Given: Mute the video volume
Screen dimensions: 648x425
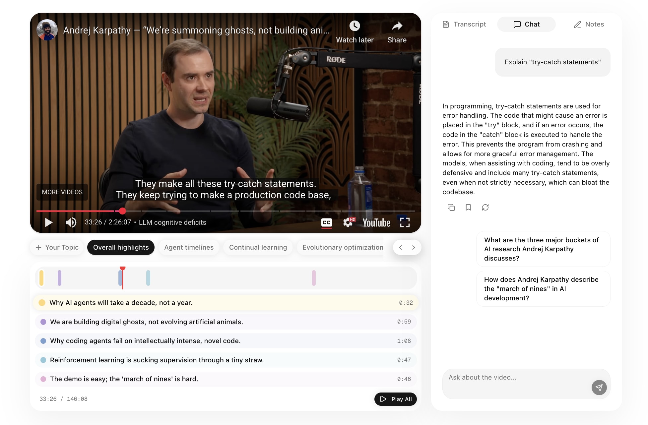Looking at the screenshot, I should point(71,222).
